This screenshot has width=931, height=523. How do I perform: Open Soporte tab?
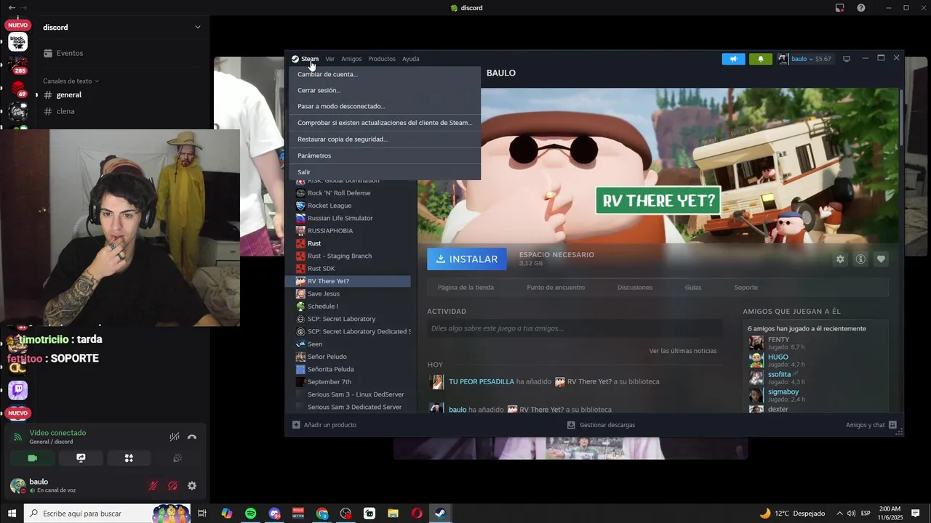tap(746, 288)
